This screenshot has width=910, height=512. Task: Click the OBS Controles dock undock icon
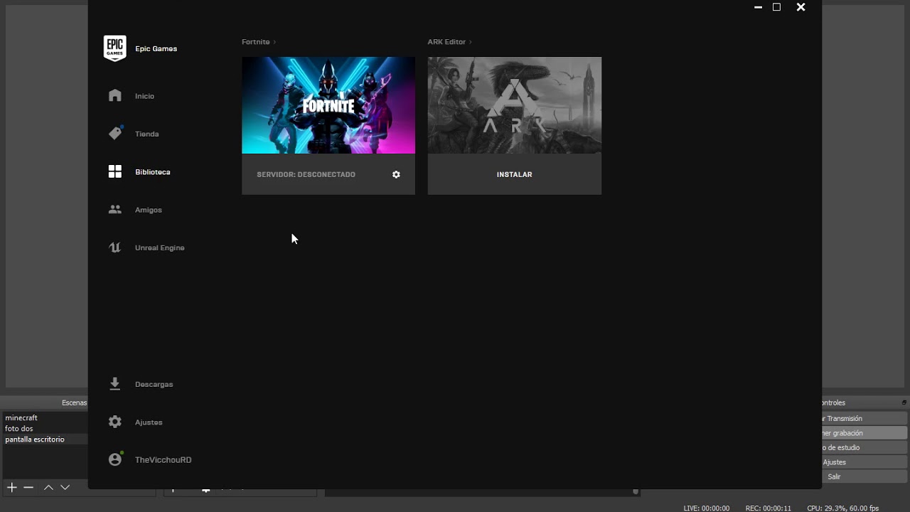pyautogui.click(x=904, y=402)
